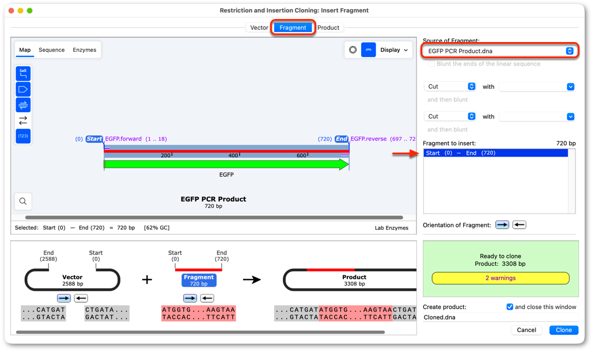Image resolution: width=591 pixels, height=350 pixels.
Task: Click the Vector diagram in cloning scheme
Action: [x=73, y=280]
